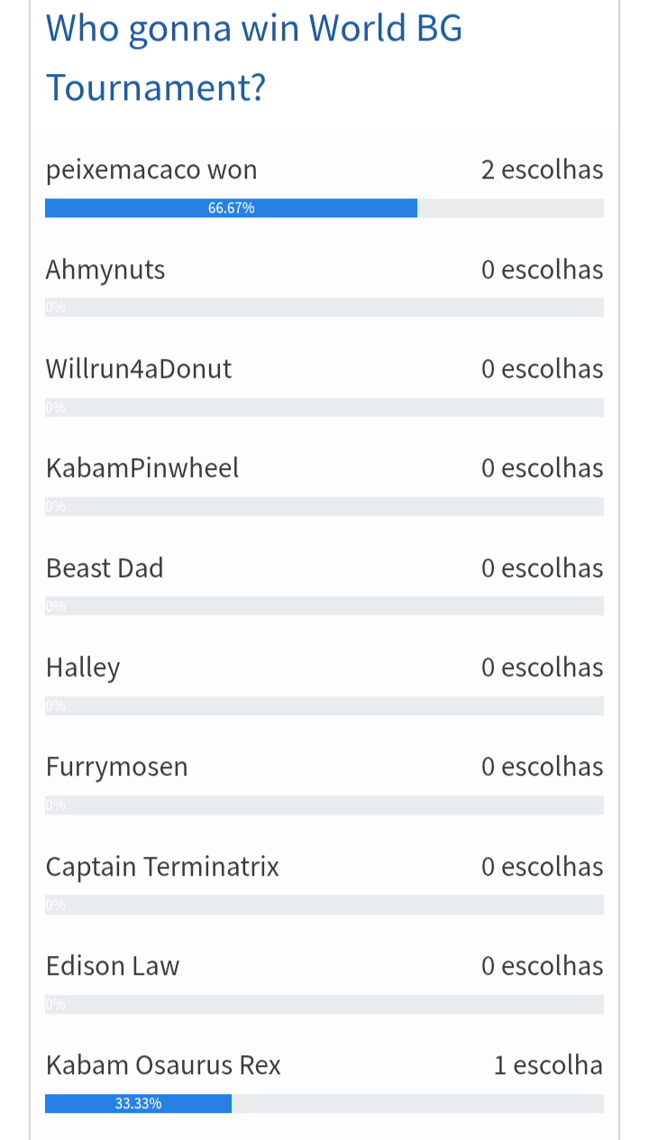Select the Kabam Osaurus Rex option label
Viewport: 649px width, 1140px height.
(x=163, y=1065)
